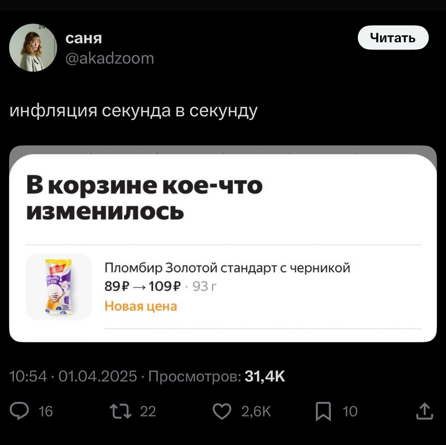View the Просмотров 31,4K count
Screen dimensions: 446x445
point(217,376)
